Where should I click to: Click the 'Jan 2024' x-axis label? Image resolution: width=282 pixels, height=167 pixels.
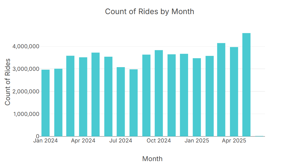click(46, 141)
